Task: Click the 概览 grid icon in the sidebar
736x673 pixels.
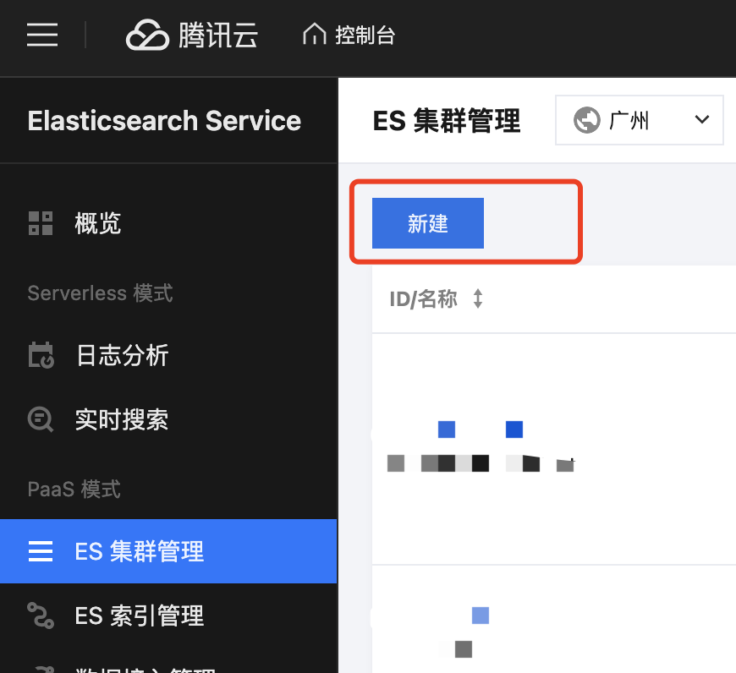Action: pyautogui.click(x=41, y=223)
